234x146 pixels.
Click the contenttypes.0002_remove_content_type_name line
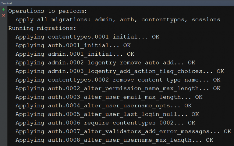tap(118, 80)
